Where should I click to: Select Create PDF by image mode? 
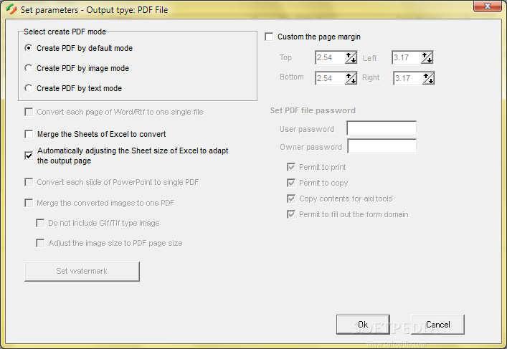pos(29,69)
